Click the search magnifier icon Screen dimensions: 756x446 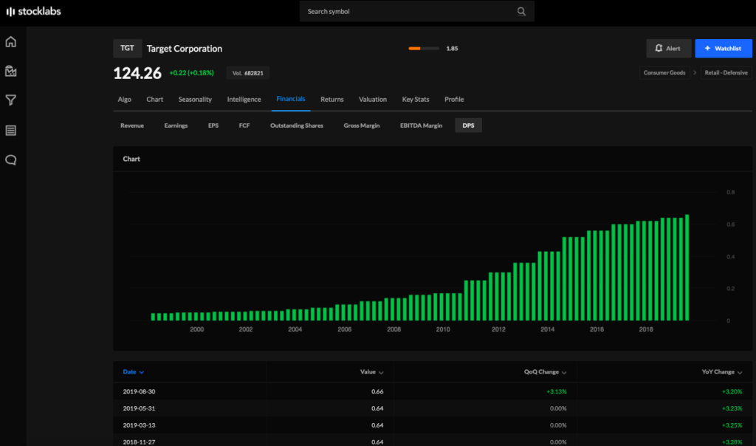click(521, 12)
